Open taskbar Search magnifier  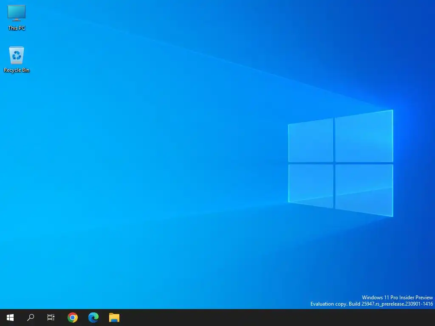(31, 318)
